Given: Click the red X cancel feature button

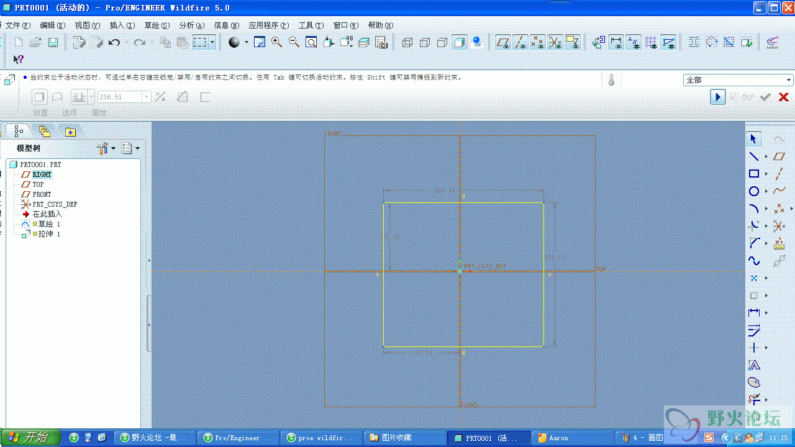Looking at the screenshot, I should [784, 97].
